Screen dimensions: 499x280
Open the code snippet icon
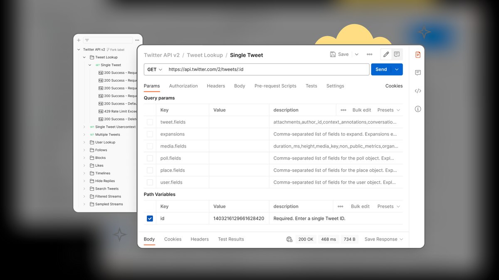click(418, 91)
